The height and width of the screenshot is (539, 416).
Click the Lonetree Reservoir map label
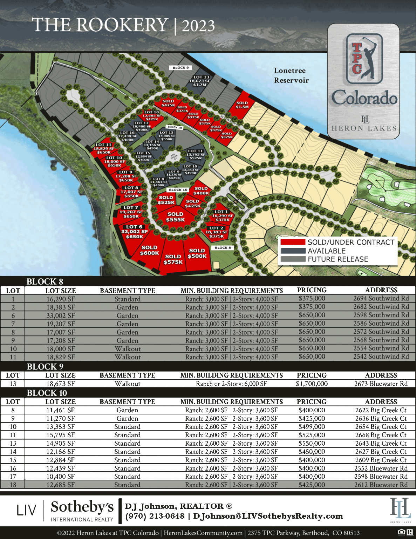coord(291,75)
